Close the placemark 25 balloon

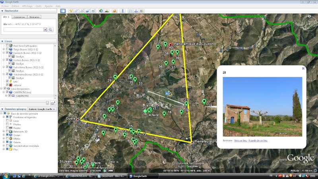pos(303,68)
